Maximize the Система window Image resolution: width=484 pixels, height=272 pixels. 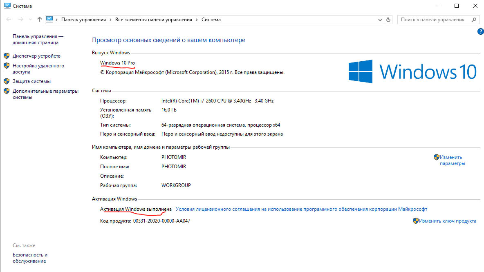click(x=457, y=6)
